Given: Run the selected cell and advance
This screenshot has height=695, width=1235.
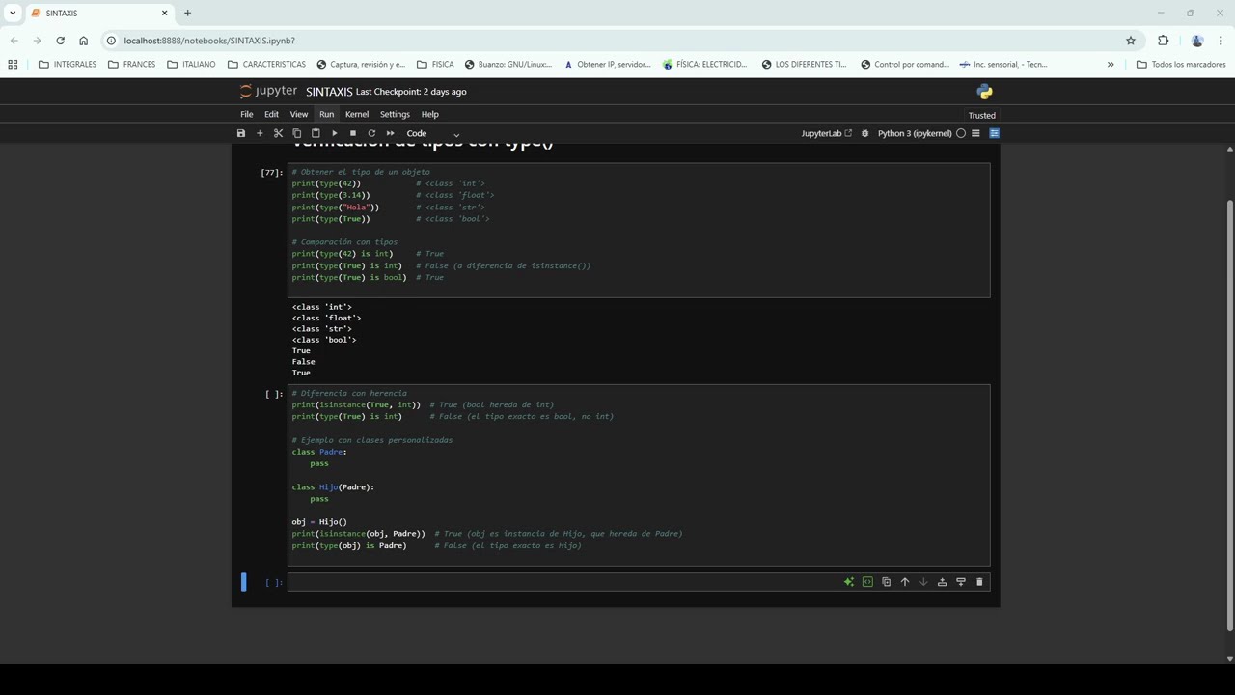Looking at the screenshot, I should click(334, 133).
